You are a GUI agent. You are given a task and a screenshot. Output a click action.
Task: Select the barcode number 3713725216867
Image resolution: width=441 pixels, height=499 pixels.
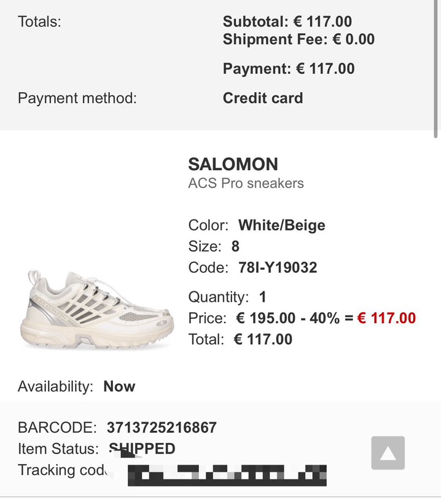(162, 428)
